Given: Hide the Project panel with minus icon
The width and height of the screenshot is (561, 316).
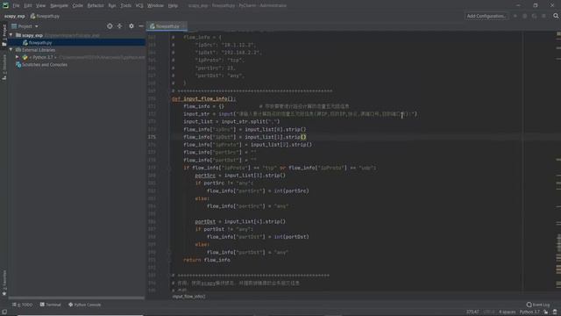Looking at the screenshot, I should (x=141, y=26).
